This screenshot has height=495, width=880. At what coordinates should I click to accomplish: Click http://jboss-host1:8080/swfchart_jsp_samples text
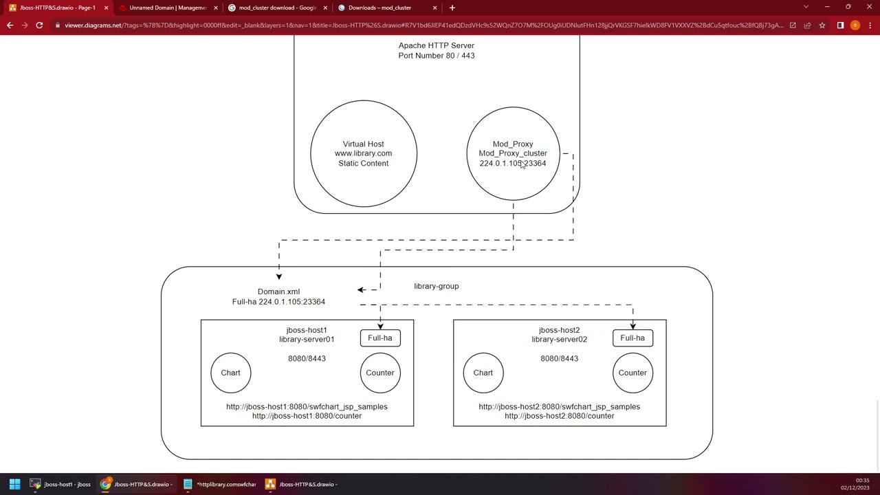[x=307, y=406]
